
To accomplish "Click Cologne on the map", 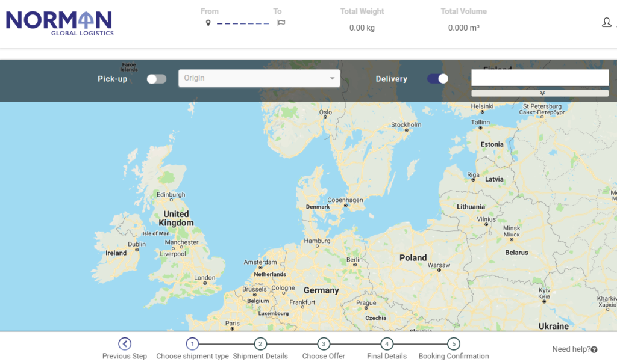I will [x=283, y=288].
